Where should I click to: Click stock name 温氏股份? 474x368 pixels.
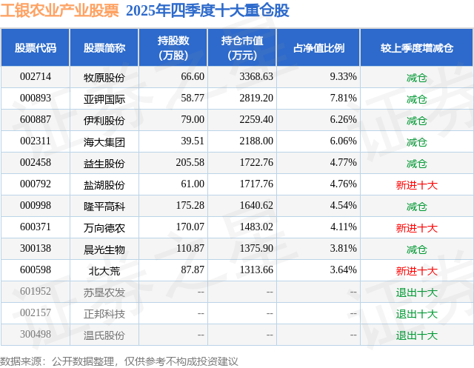click(104, 335)
